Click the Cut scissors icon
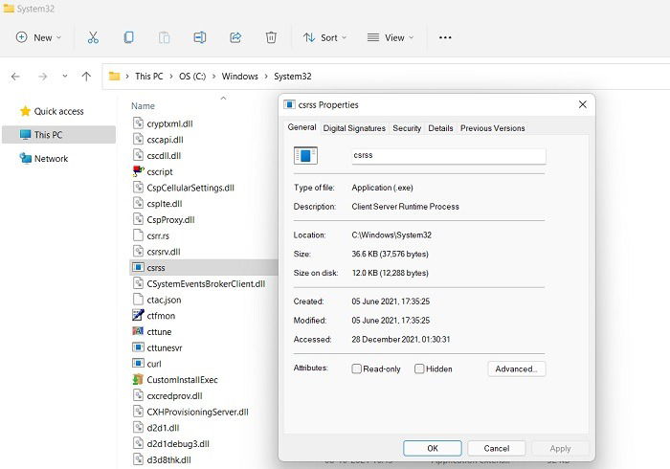 [93, 37]
